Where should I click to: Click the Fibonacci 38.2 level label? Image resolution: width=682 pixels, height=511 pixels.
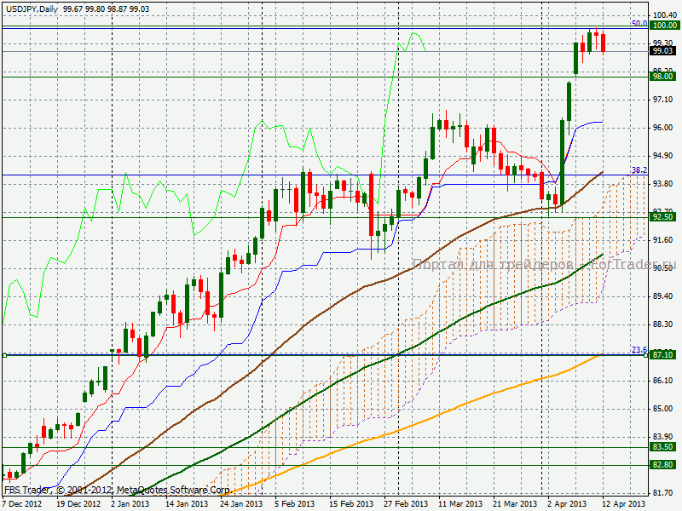click(x=639, y=170)
